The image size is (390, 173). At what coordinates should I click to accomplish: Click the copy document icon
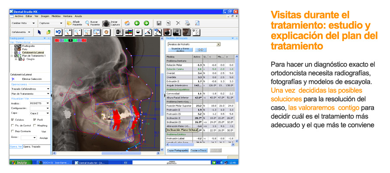tap(169, 23)
